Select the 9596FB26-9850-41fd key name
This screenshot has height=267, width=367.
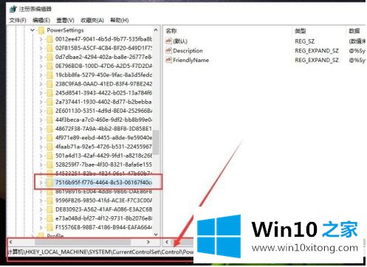coord(103,201)
